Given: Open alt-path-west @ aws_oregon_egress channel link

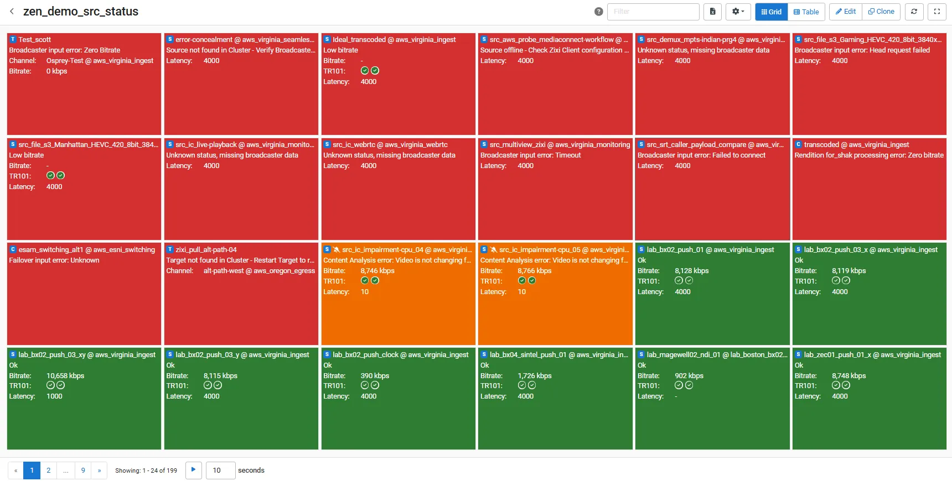Looking at the screenshot, I should pos(259,270).
